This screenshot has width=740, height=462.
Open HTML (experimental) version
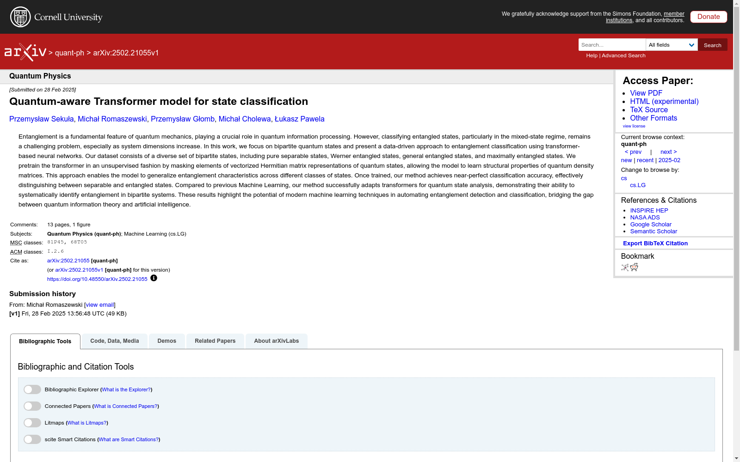tap(664, 101)
